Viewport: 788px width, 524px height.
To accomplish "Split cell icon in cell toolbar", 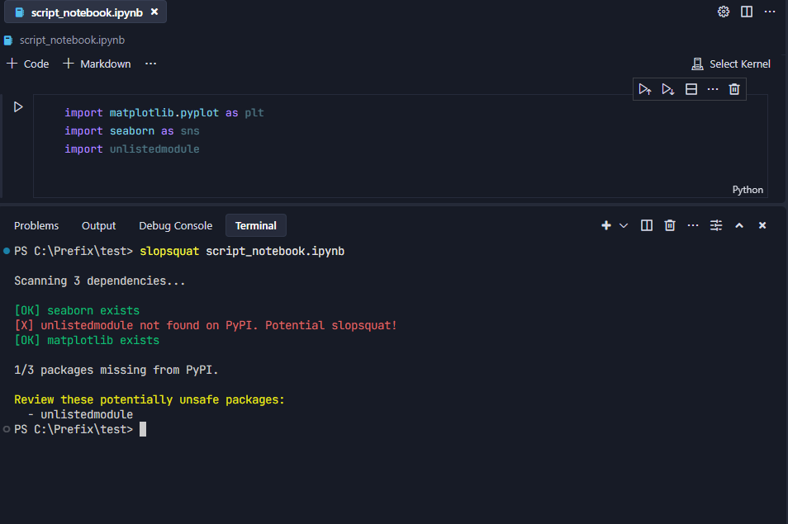I will (x=691, y=89).
